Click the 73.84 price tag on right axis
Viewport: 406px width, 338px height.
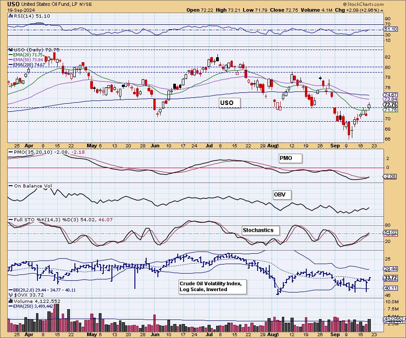pos(391,99)
